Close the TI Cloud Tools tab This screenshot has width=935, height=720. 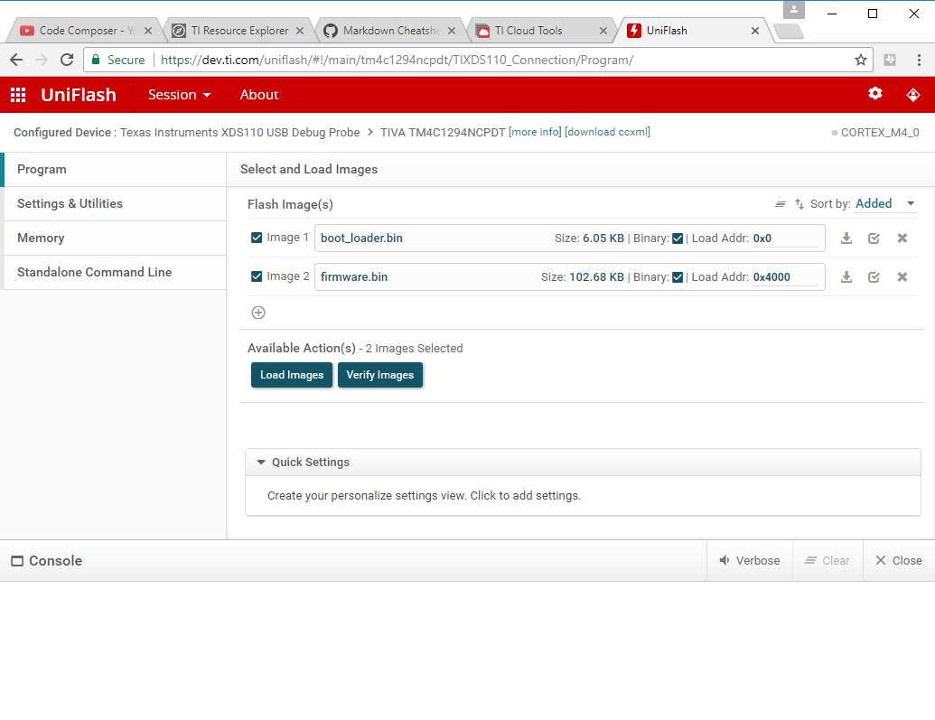(x=603, y=31)
